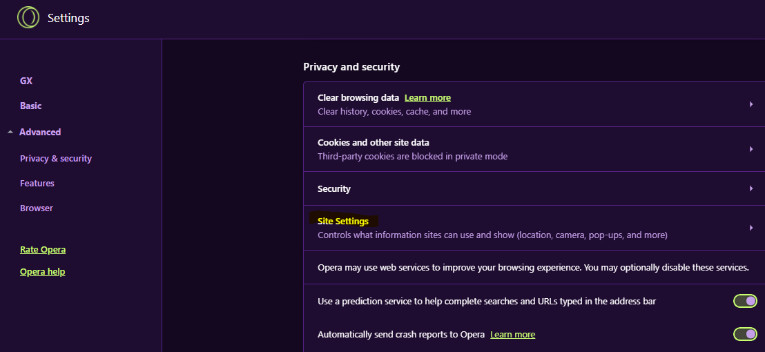
Task: Click Learn more next to crash reports
Action: (512, 334)
